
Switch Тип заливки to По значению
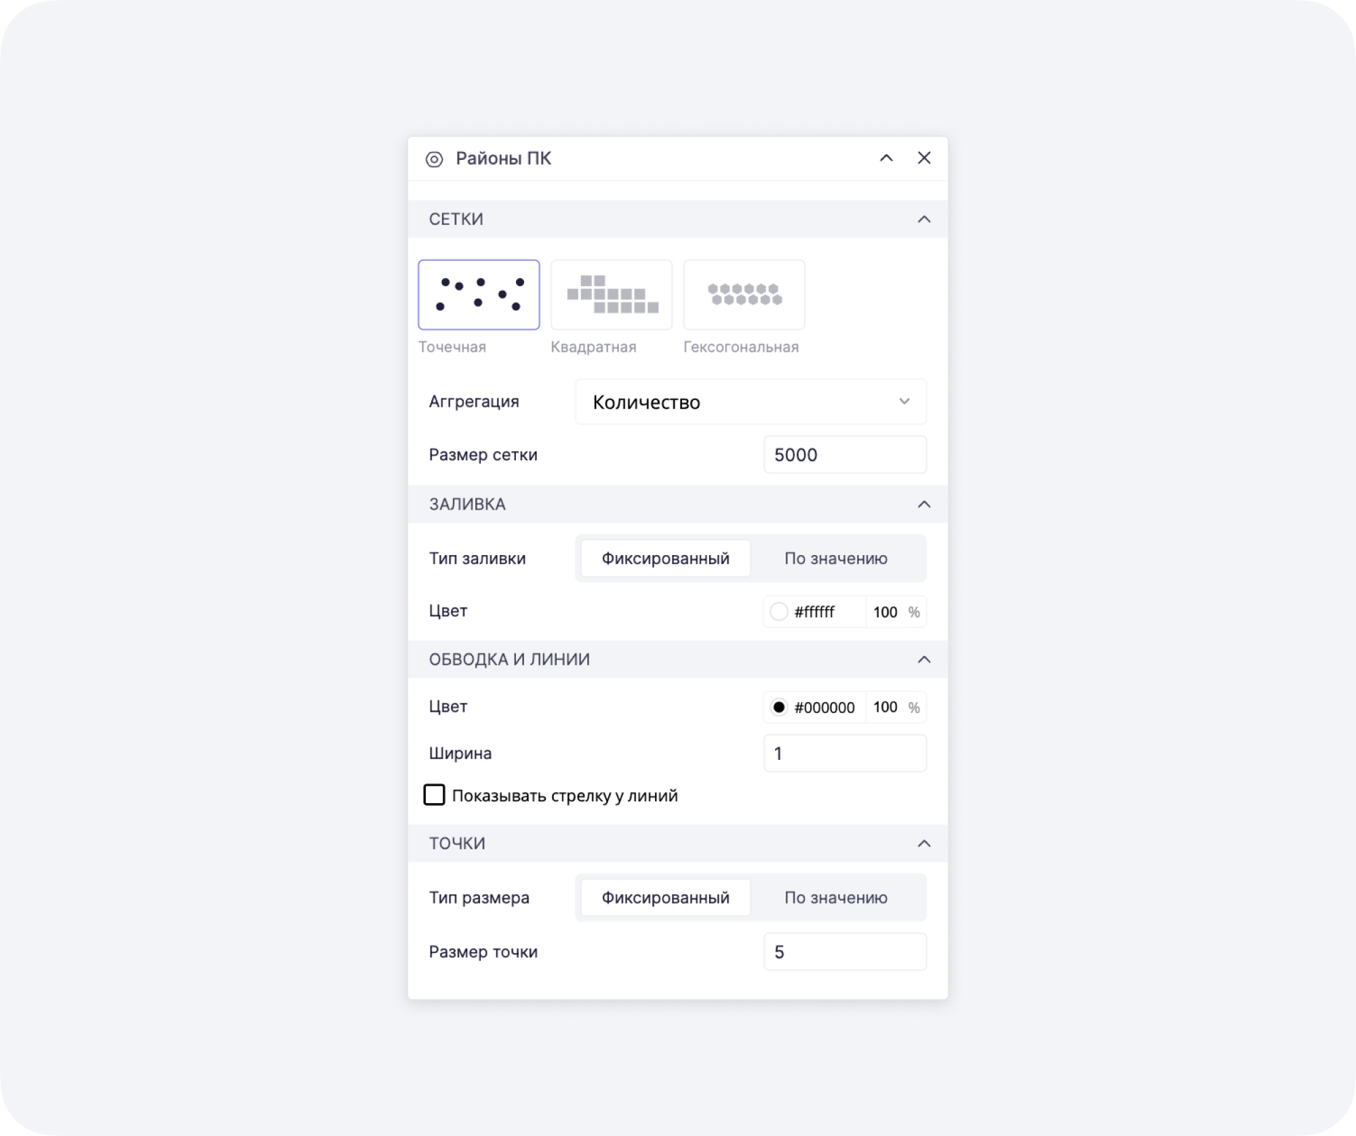click(835, 558)
